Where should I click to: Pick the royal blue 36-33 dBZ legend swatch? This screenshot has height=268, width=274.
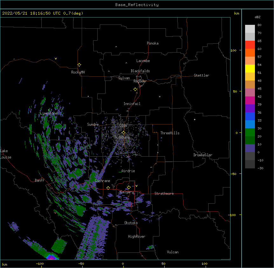coord(250,116)
